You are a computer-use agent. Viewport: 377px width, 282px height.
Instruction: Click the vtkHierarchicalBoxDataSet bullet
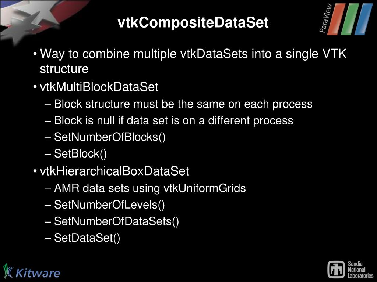tap(114, 171)
